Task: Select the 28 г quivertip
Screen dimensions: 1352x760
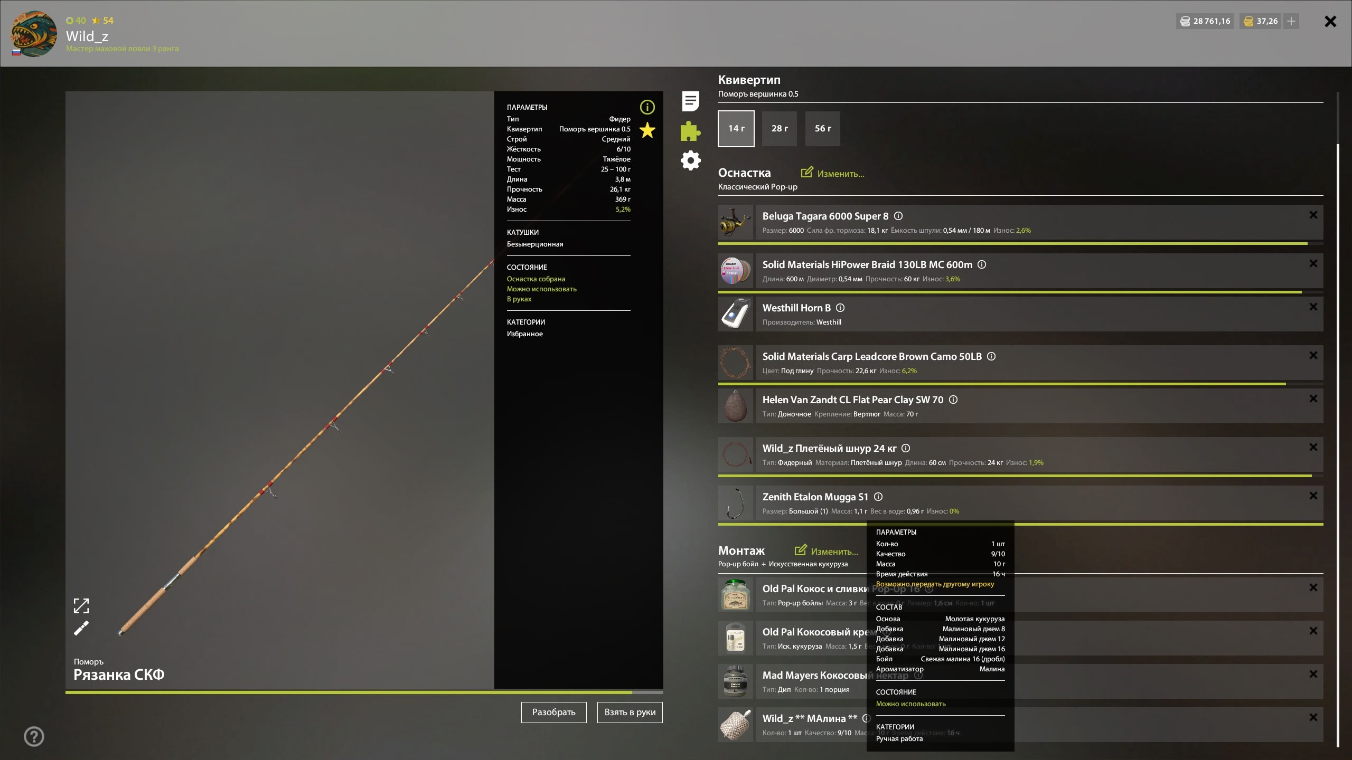Action: pos(780,128)
